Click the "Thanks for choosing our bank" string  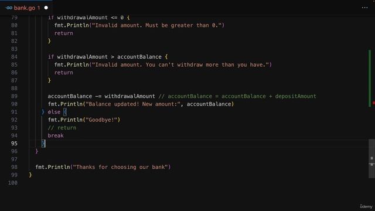[x=120, y=167]
